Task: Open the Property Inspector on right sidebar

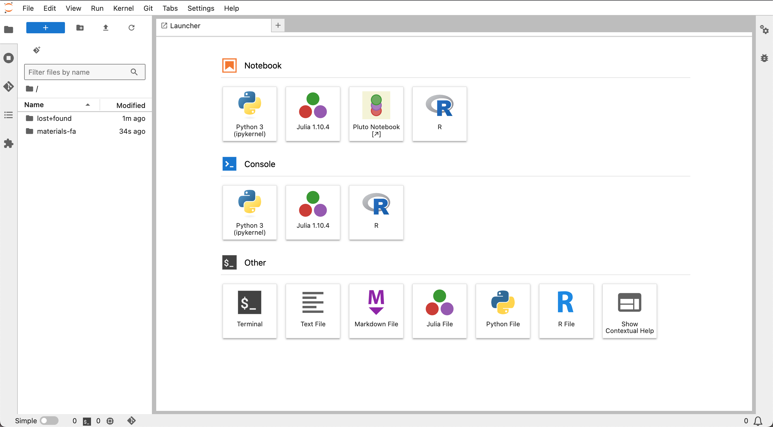Action: pos(764,30)
